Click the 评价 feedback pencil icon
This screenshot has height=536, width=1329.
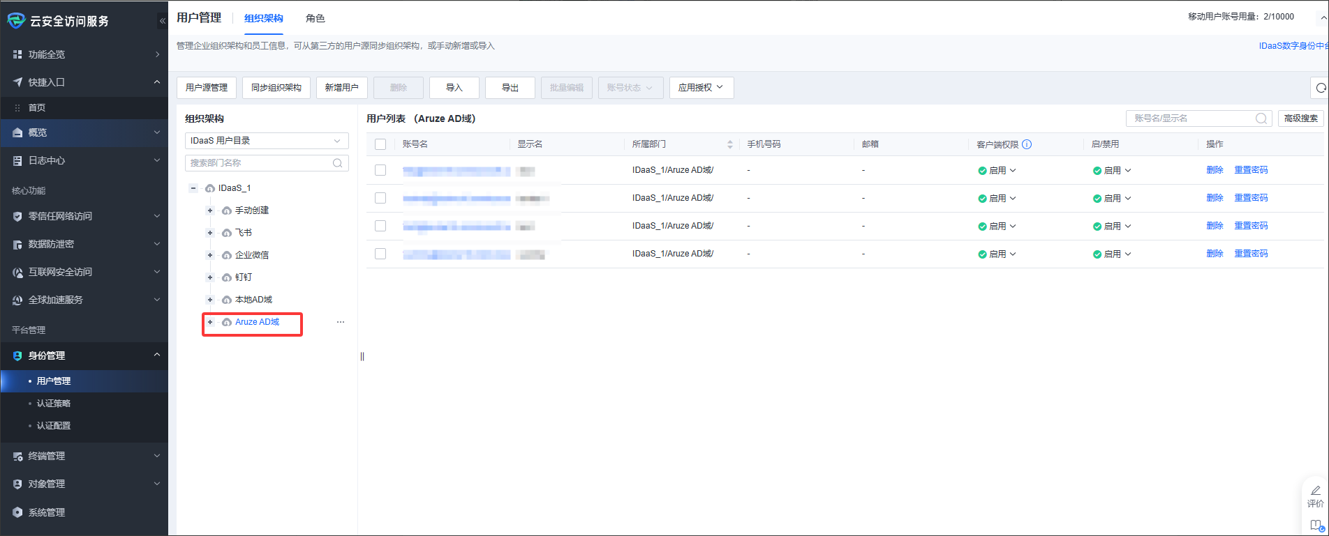pyautogui.click(x=1315, y=491)
